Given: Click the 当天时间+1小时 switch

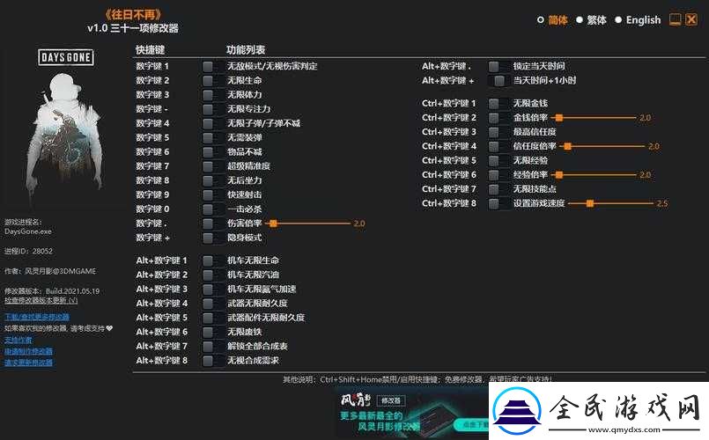Looking at the screenshot, I should (x=499, y=81).
